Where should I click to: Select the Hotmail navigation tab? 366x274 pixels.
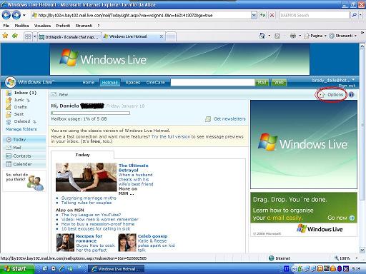[109, 82]
